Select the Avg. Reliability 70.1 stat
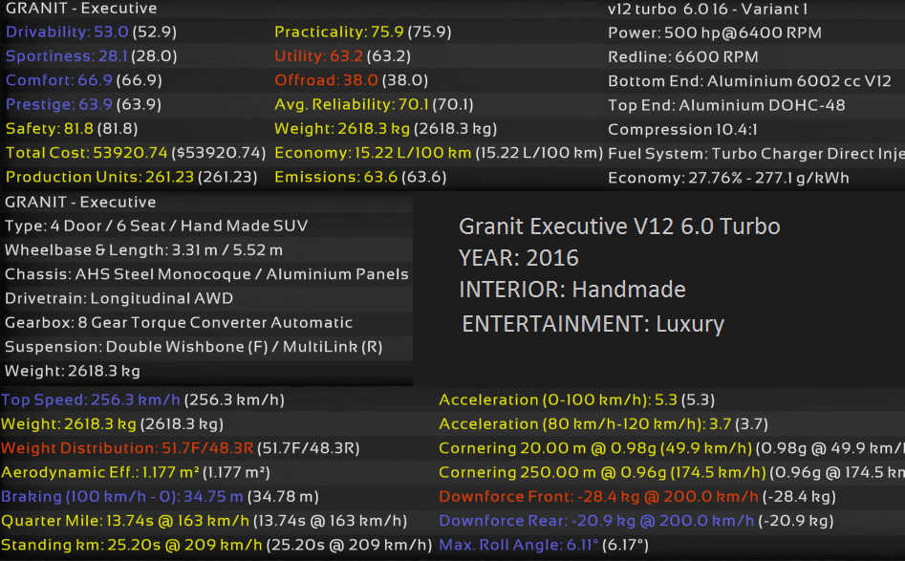The width and height of the screenshot is (905, 561). tap(374, 104)
